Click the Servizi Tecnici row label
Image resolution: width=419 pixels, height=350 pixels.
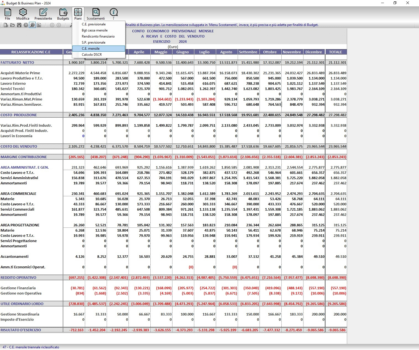pos(13,89)
